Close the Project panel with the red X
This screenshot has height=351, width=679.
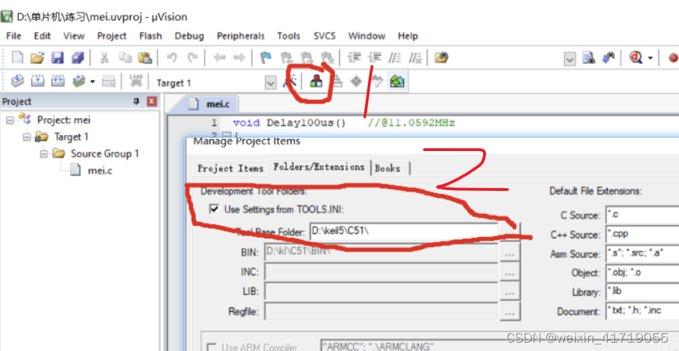coord(152,101)
